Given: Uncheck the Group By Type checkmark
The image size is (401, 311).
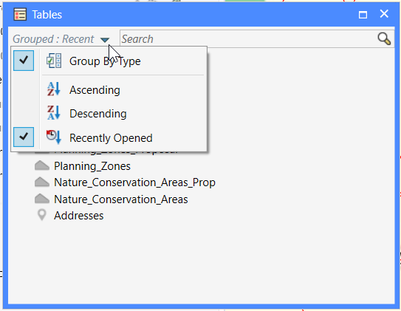Looking at the screenshot, I should [x=24, y=61].
